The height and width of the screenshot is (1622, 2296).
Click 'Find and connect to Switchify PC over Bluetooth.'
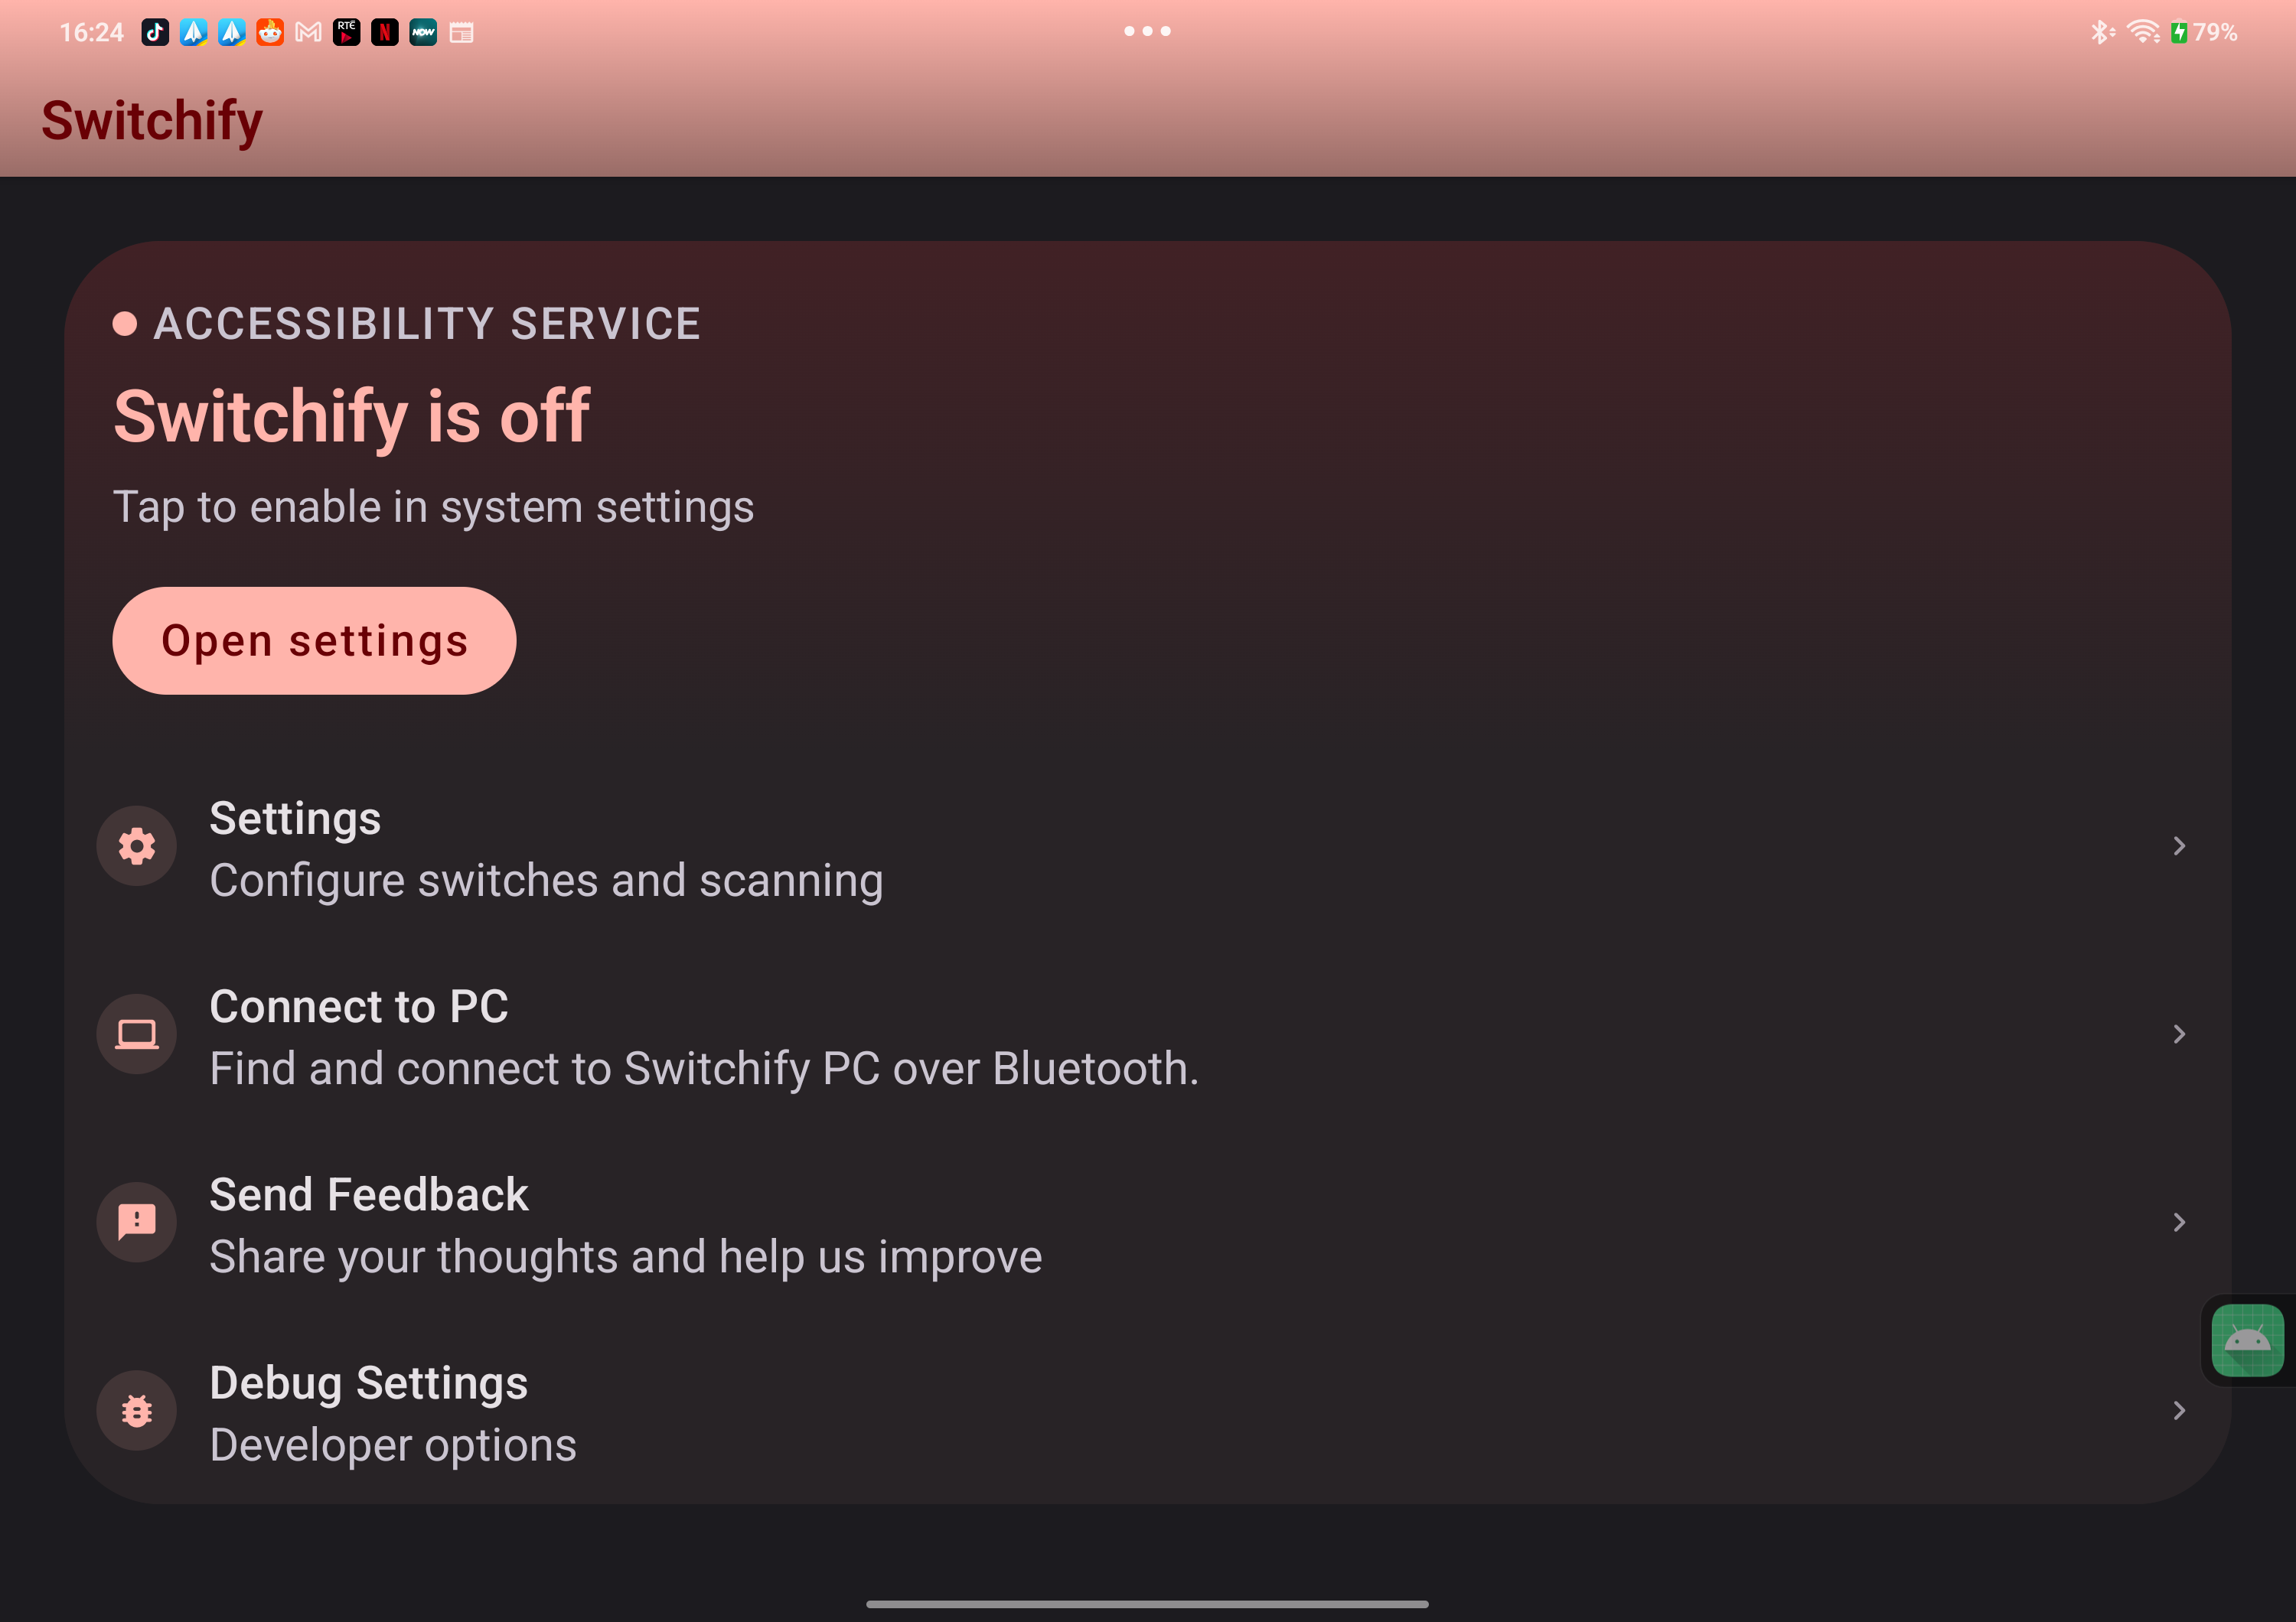click(x=704, y=1068)
